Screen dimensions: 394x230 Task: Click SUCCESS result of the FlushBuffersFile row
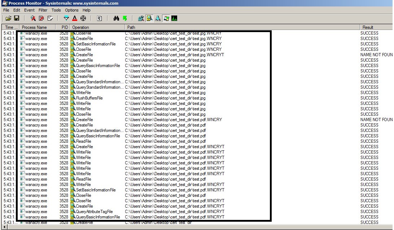click(369, 98)
